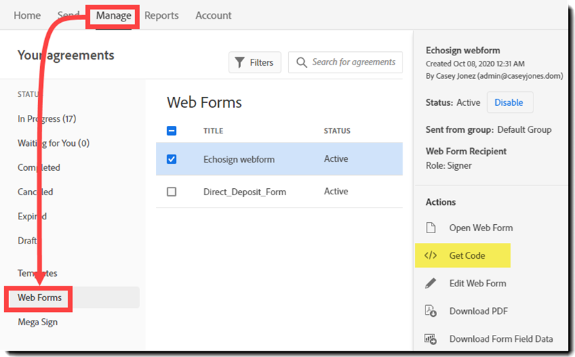575x357 pixels.
Task: Focus the Search for agreements field
Action: (353, 62)
